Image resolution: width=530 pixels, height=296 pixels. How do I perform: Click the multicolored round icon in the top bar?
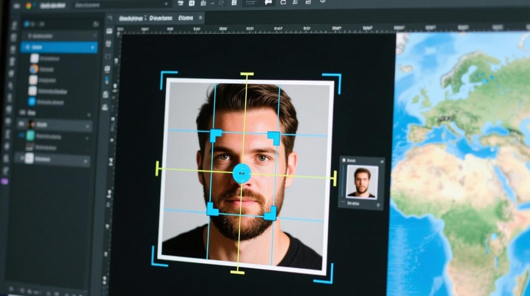pyautogui.click(x=28, y=6)
